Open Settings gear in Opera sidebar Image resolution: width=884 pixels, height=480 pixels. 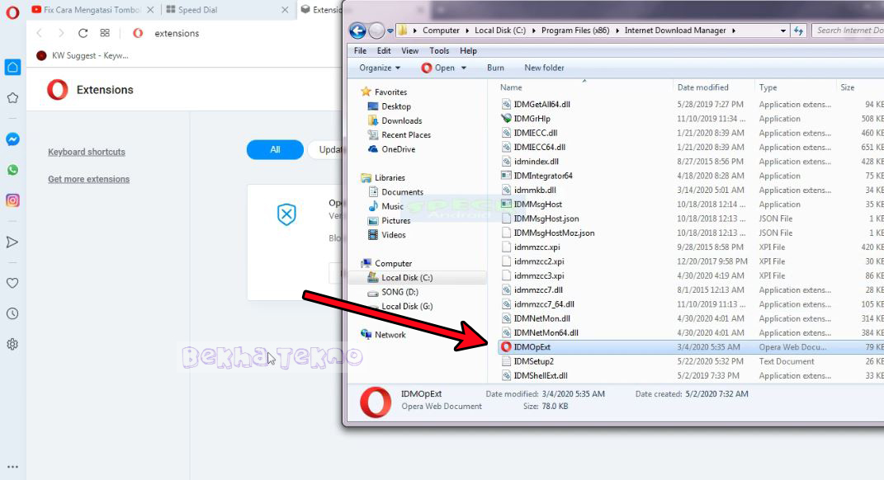(x=12, y=344)
